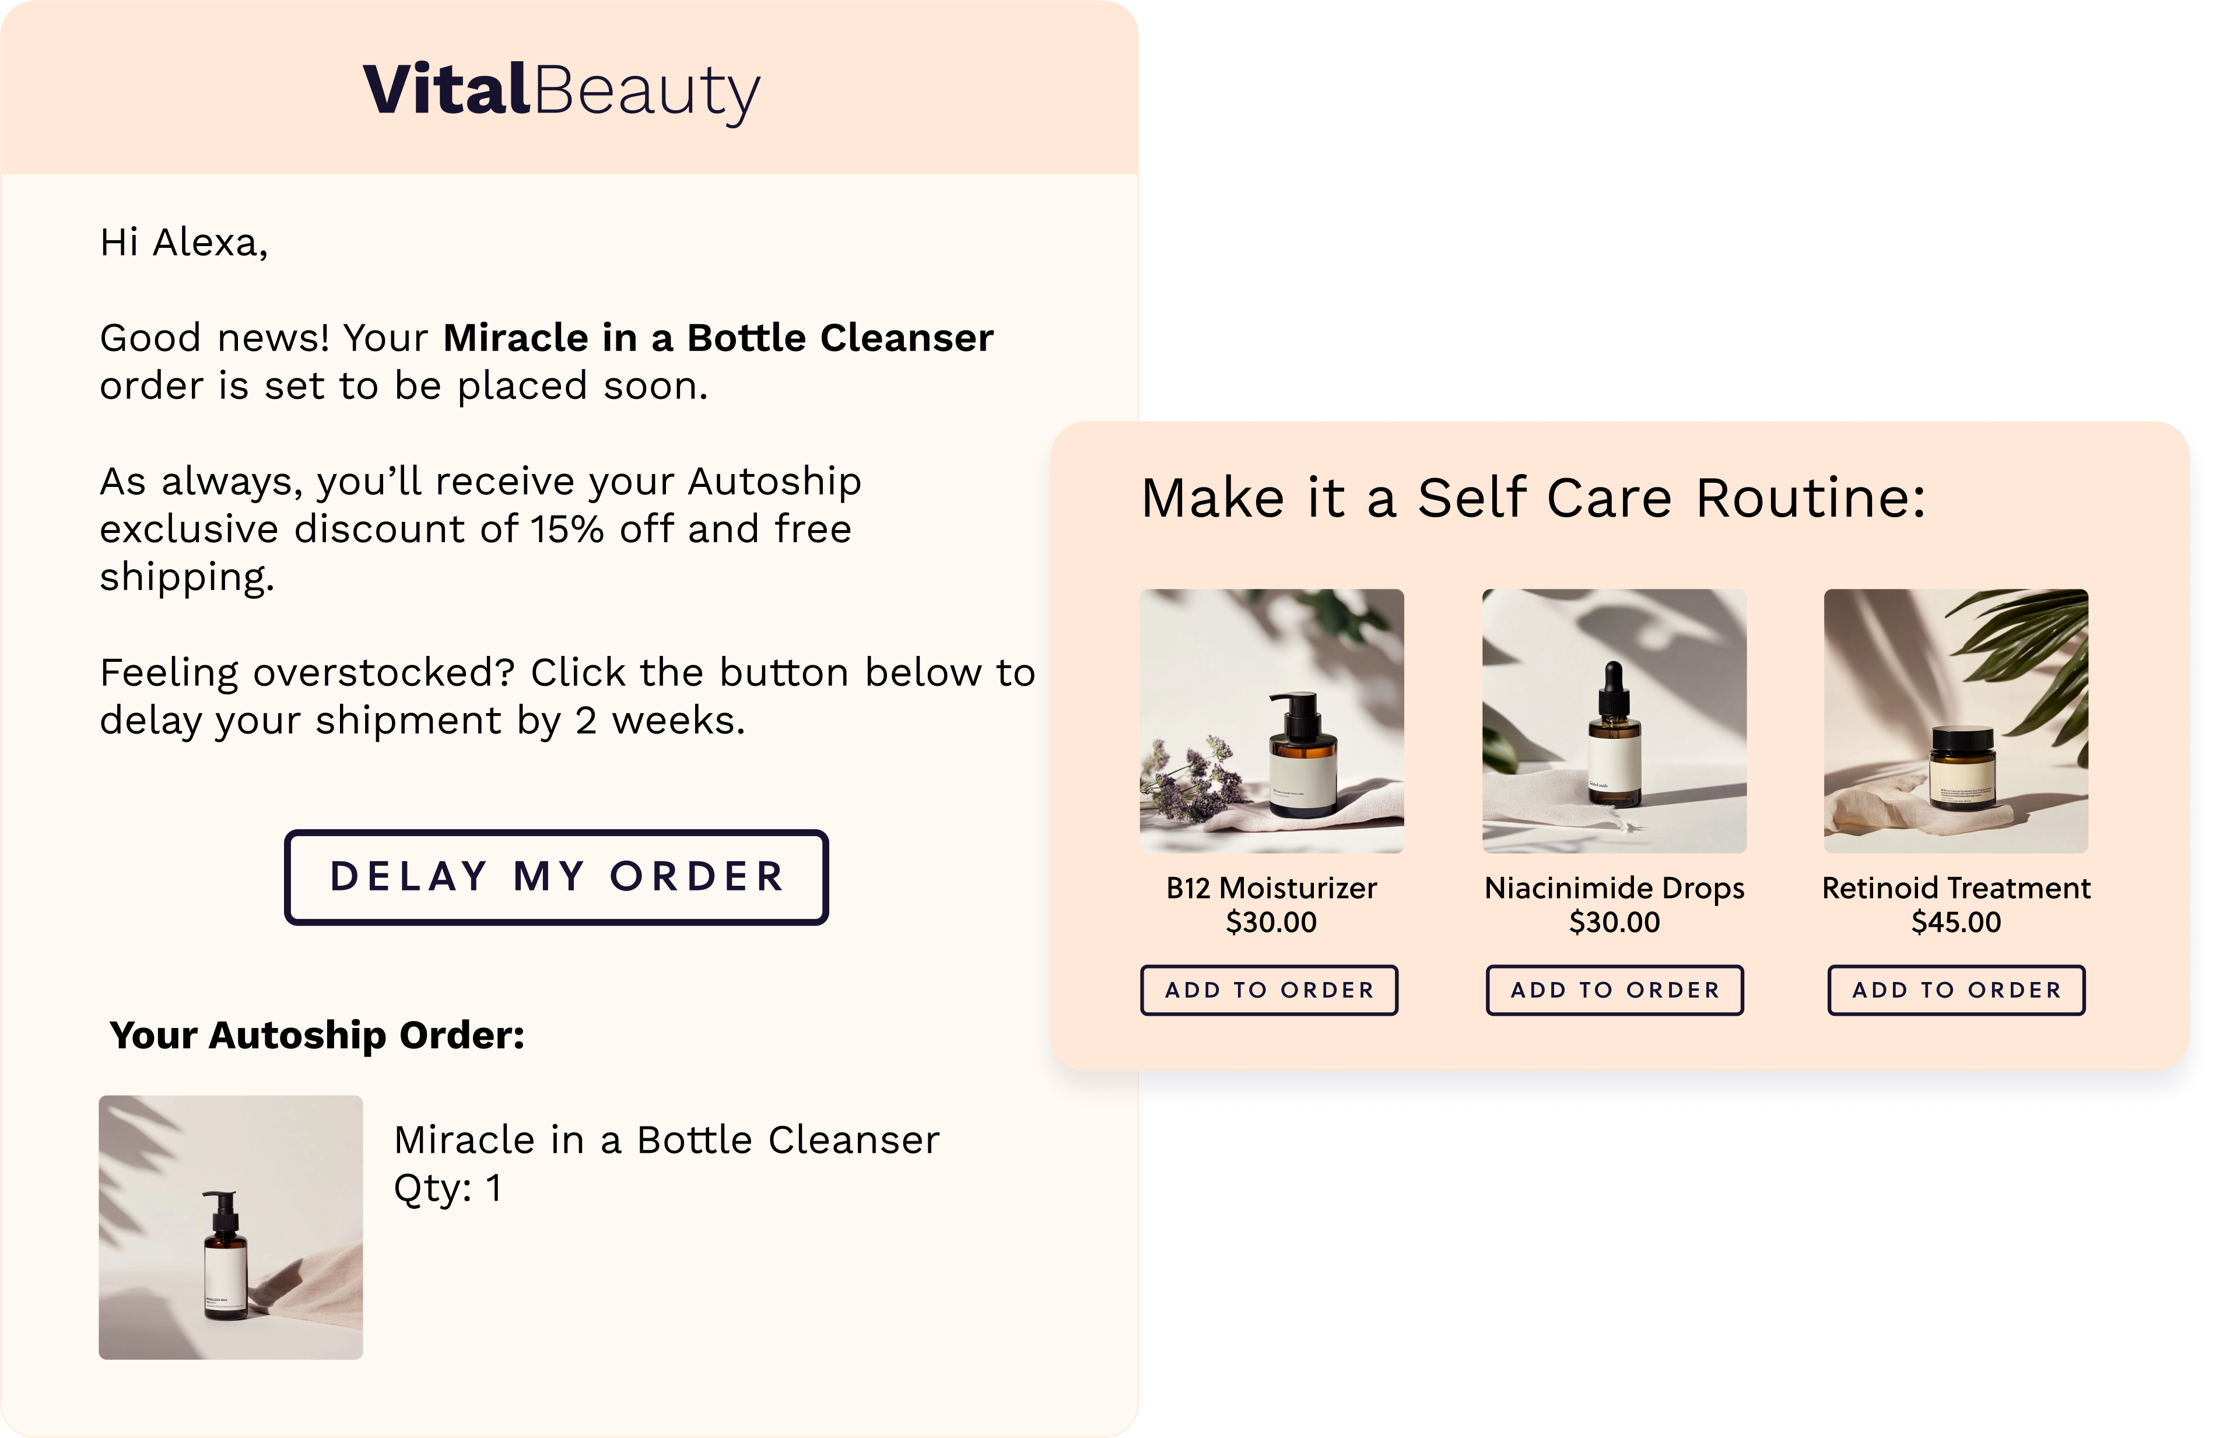The width and height of the screenshot is (2216, 1438).
Task: Click the $30.00 price under Niacinimide Drops
Action: [x=1615, y=922]
